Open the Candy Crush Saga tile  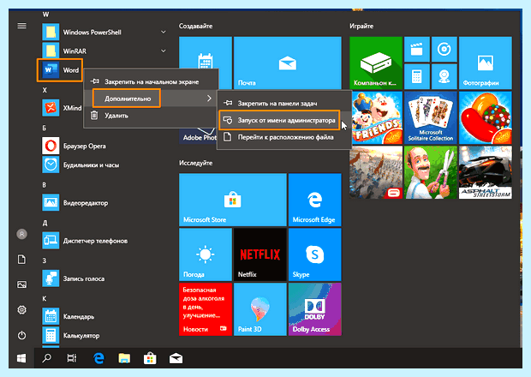[486, 118]
